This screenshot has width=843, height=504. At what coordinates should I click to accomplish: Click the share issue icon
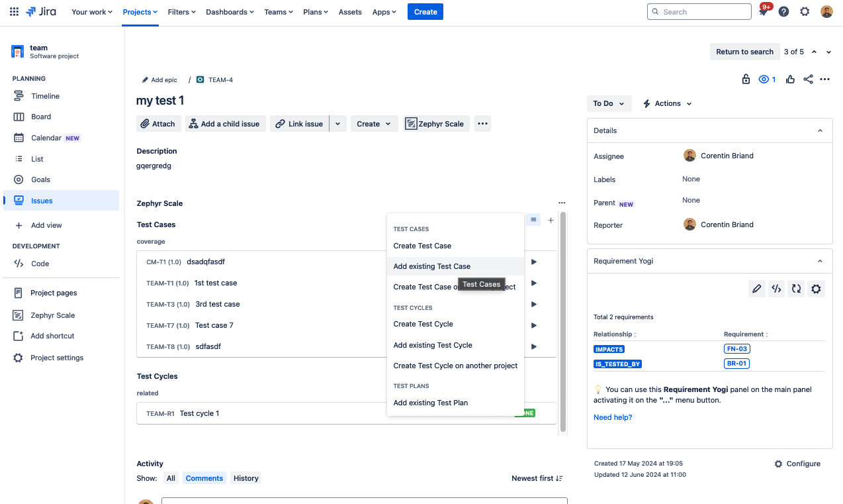pyautogui.click(x=808, y=79)
